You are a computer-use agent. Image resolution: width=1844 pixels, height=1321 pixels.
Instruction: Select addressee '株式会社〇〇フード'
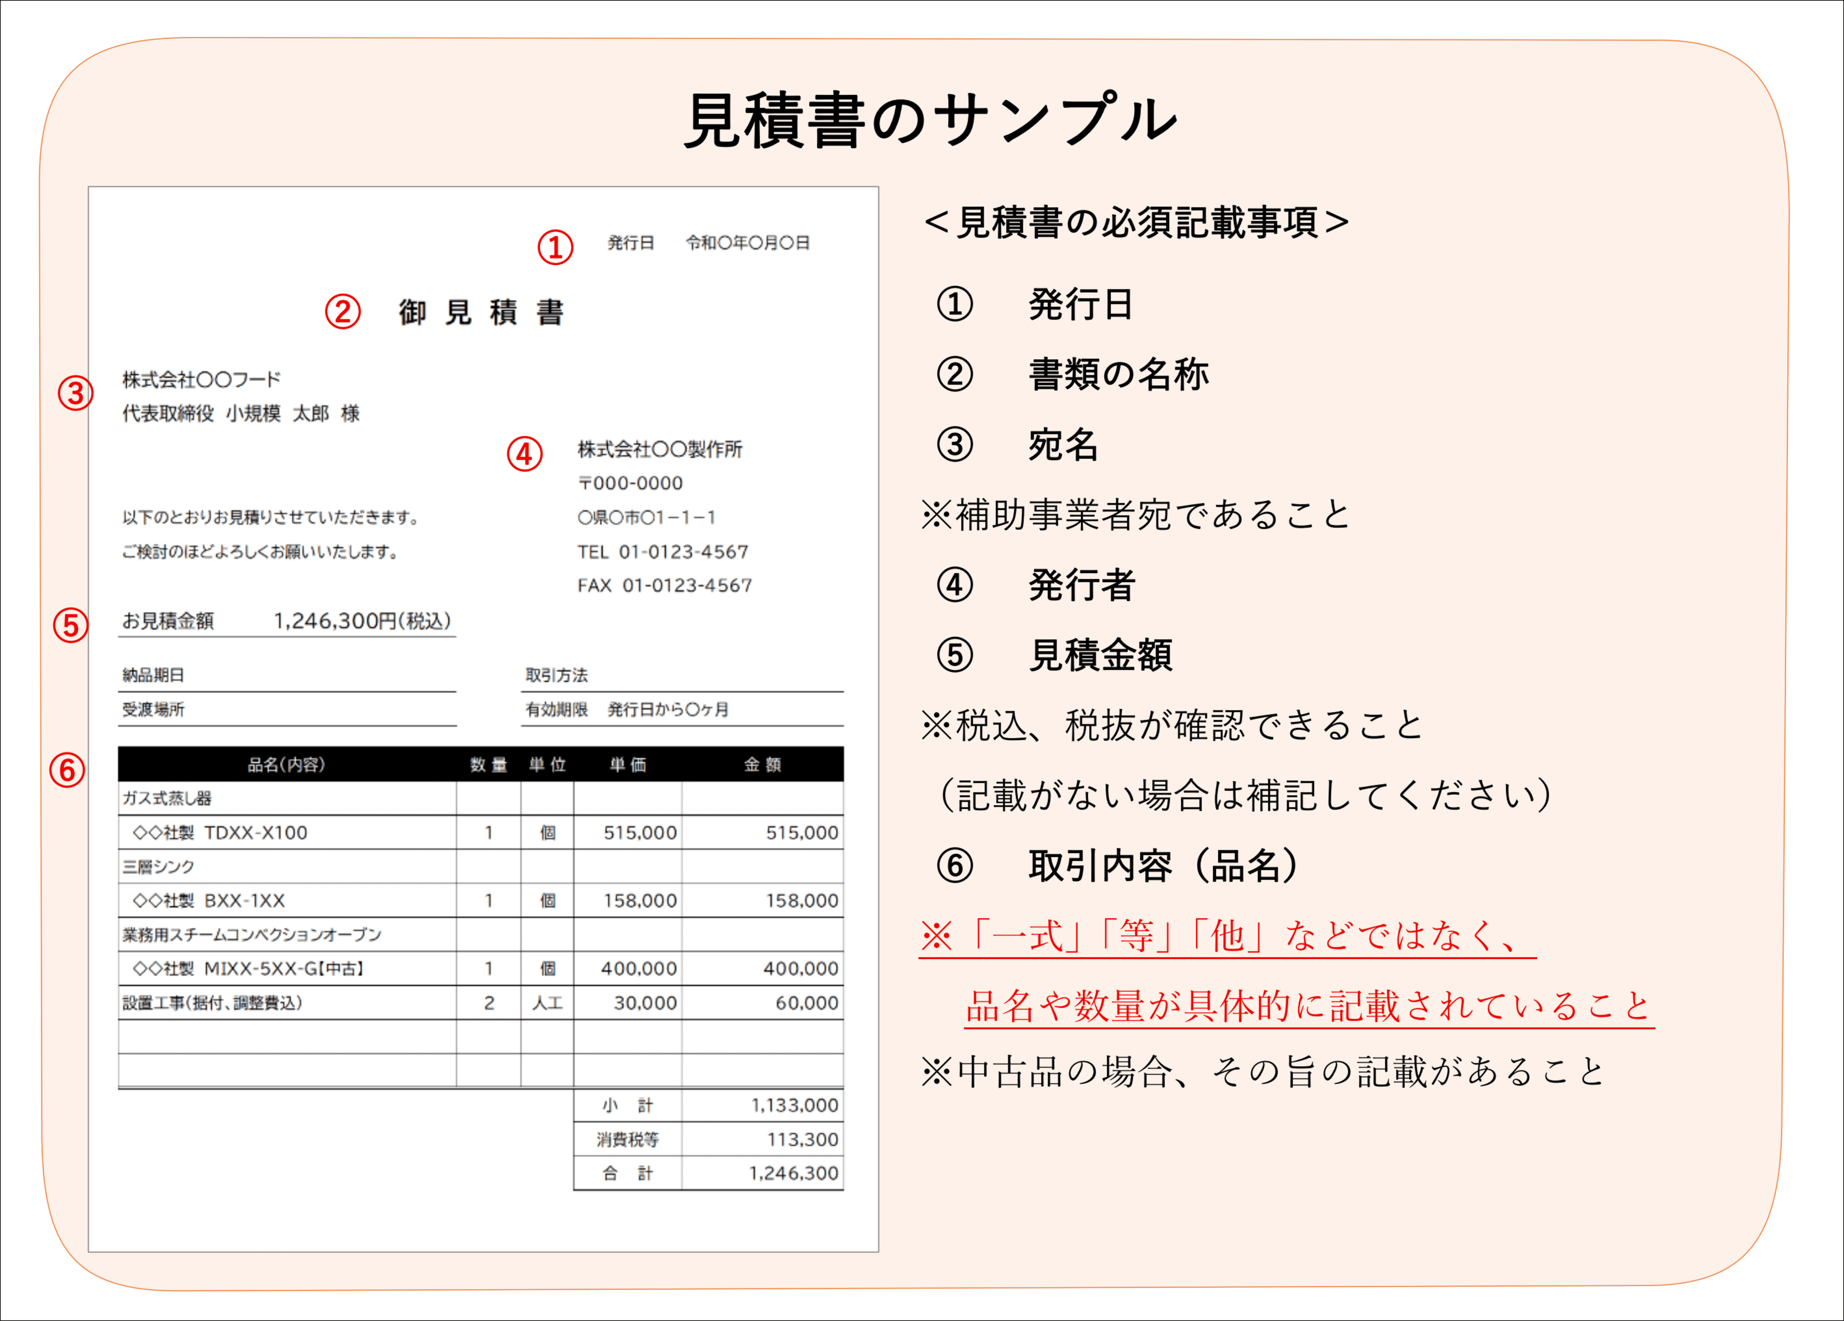(201, 379)
